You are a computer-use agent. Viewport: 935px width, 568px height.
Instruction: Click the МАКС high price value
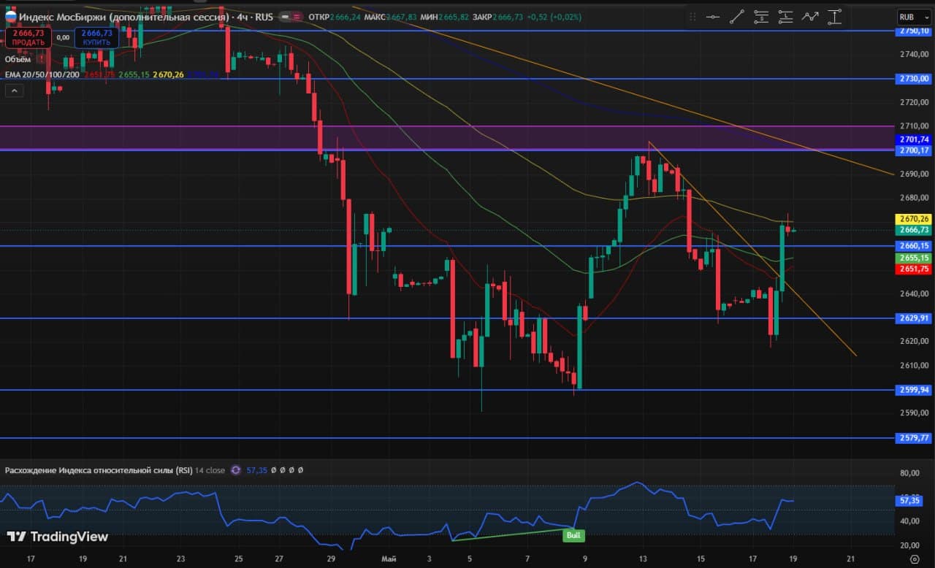pyautogui.click(x=402, y=17)
